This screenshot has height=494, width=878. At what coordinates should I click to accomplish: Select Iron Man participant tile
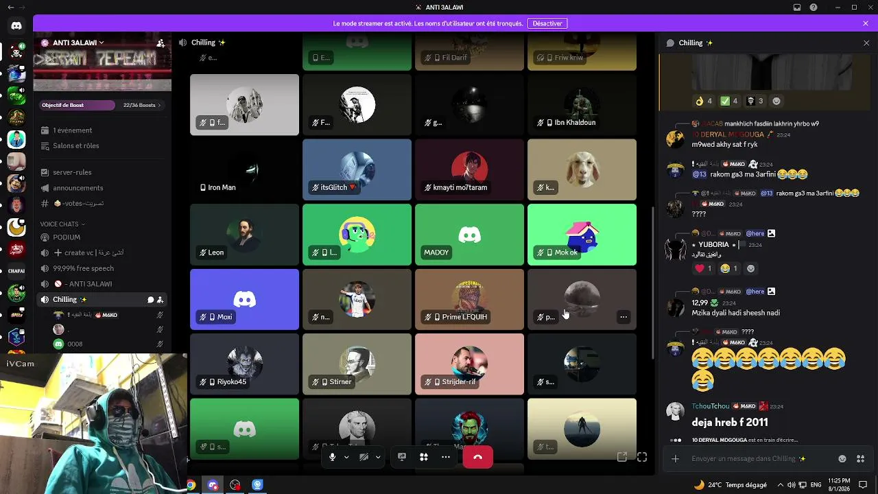click(x=244, y=169)
